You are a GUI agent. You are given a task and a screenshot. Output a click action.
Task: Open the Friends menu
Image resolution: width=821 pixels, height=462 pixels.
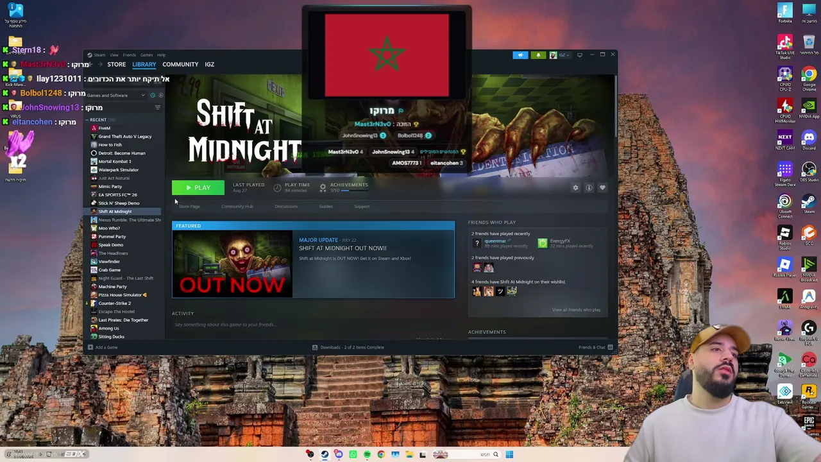129,55
